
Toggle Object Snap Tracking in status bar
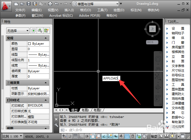pyautogui.click(x=104, y=136)
